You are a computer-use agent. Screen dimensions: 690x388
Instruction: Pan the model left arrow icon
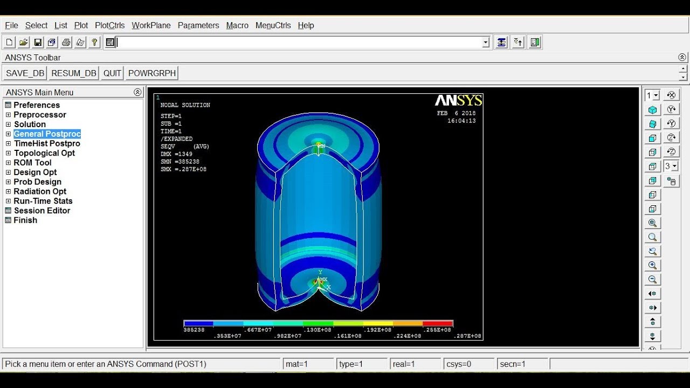(653, 294)
